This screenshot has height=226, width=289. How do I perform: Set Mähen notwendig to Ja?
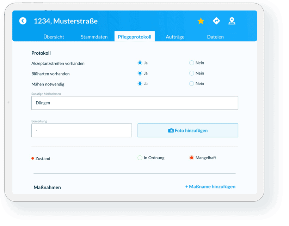(x=140, y=84)
